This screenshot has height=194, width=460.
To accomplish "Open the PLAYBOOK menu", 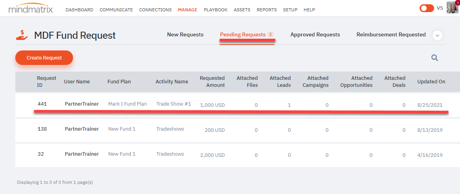I will (215, 10).
